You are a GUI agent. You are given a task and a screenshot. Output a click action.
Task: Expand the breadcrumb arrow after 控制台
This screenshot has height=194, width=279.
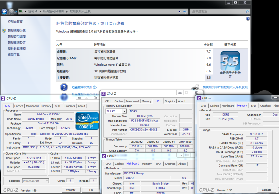(x=40, y=11)
